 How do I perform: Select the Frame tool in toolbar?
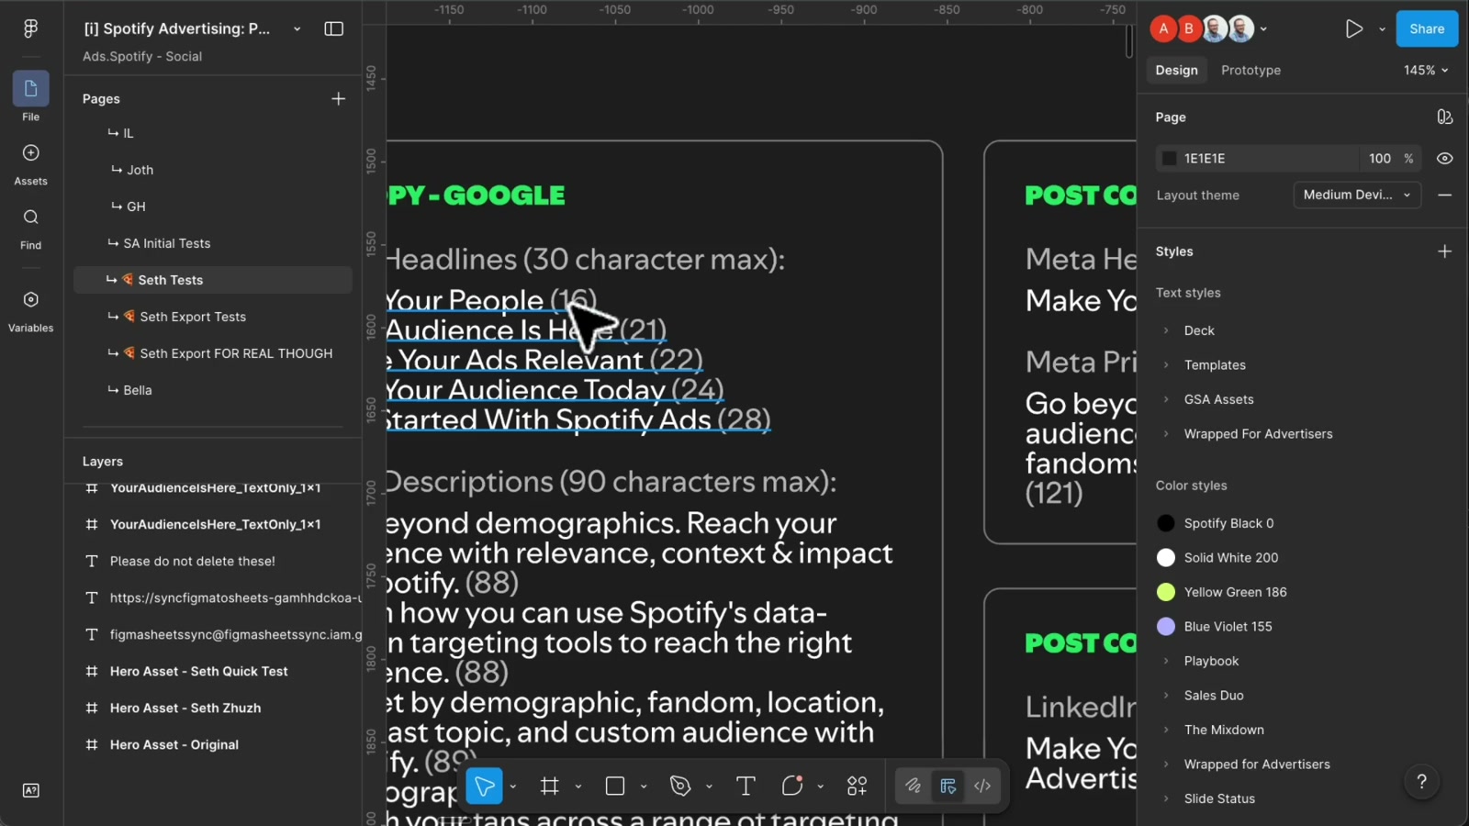tap(550, 786)
